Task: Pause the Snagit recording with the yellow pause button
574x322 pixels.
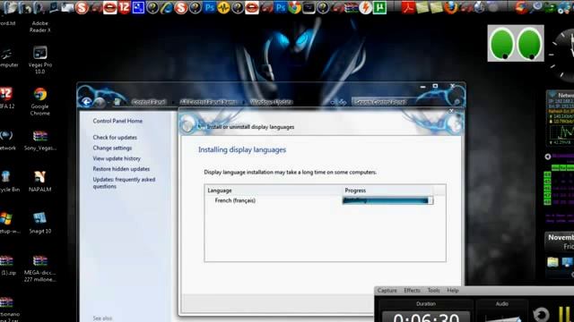Action: (x=564, y=314)
